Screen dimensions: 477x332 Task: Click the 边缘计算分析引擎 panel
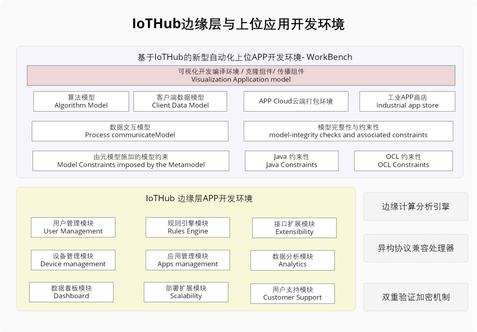[x=416, y=207]
